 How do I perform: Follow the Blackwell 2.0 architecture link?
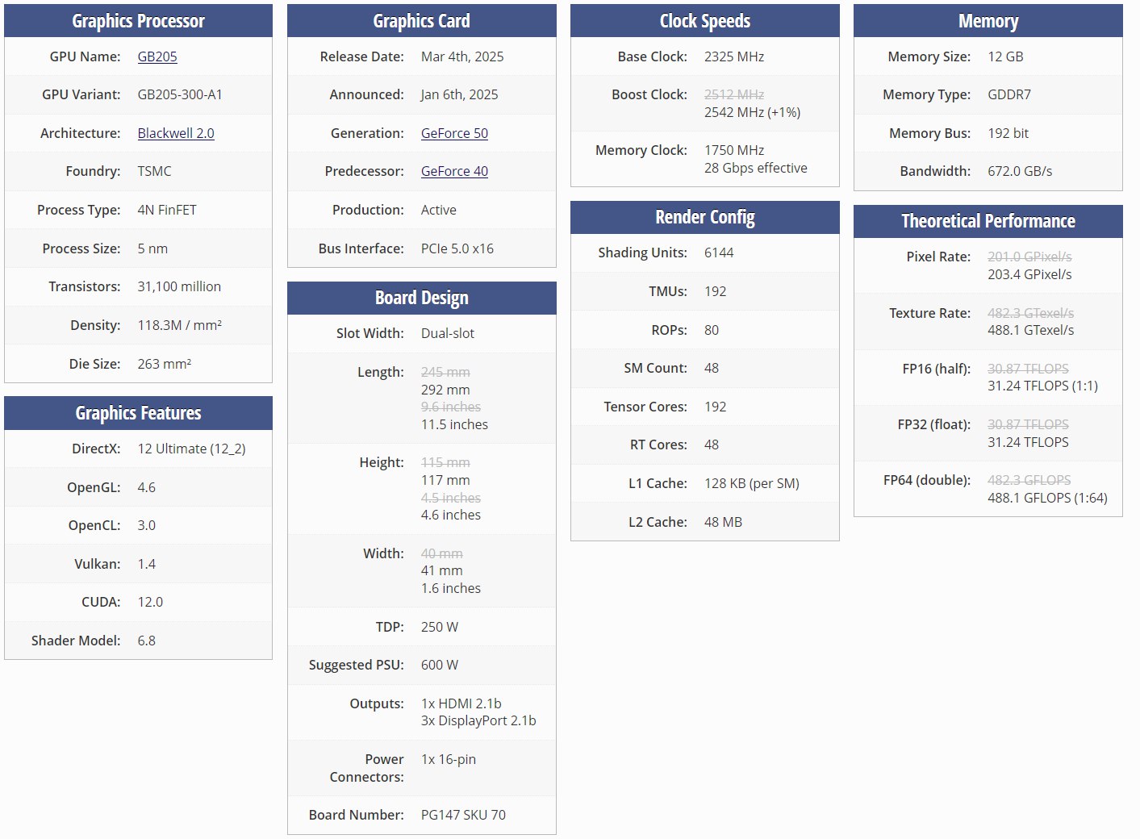tap(176, 133)
